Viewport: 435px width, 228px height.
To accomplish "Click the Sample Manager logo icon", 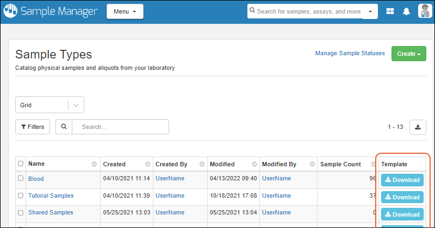I will [10, 11].
